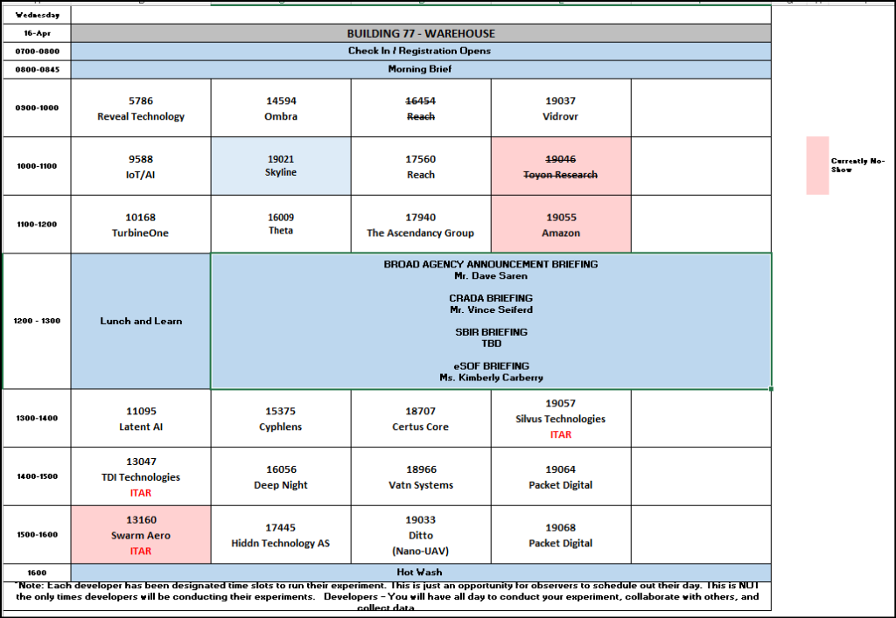Select the 19046 Toyon Research no-show cell
The width and height of the screenshot is (896, 618).
[x=561, y=166]
